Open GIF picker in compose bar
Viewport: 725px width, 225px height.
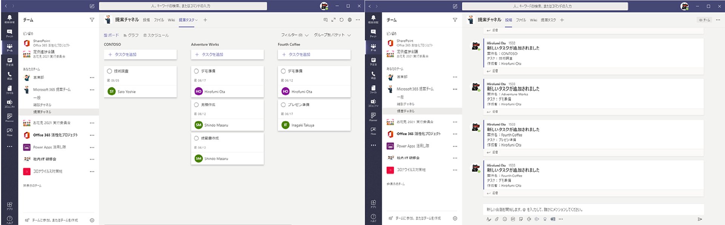pos(513,219)
